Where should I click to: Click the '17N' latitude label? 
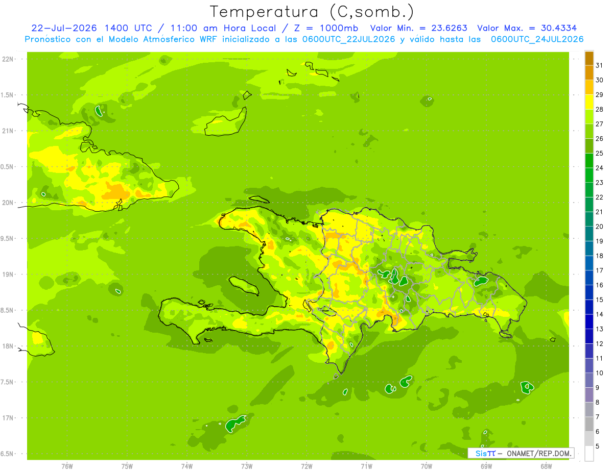tap(9, 418)
